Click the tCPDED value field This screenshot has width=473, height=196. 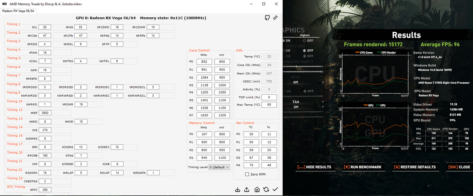[80, 164]
